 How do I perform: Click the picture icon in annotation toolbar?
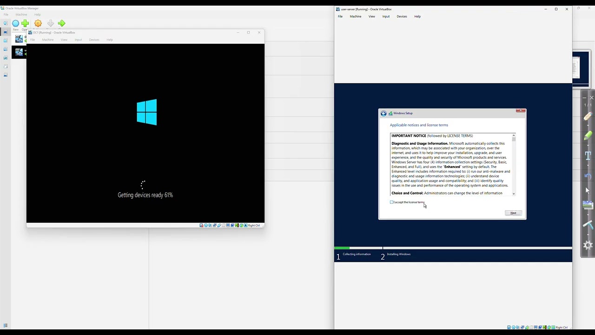click(x=588, y=205)
